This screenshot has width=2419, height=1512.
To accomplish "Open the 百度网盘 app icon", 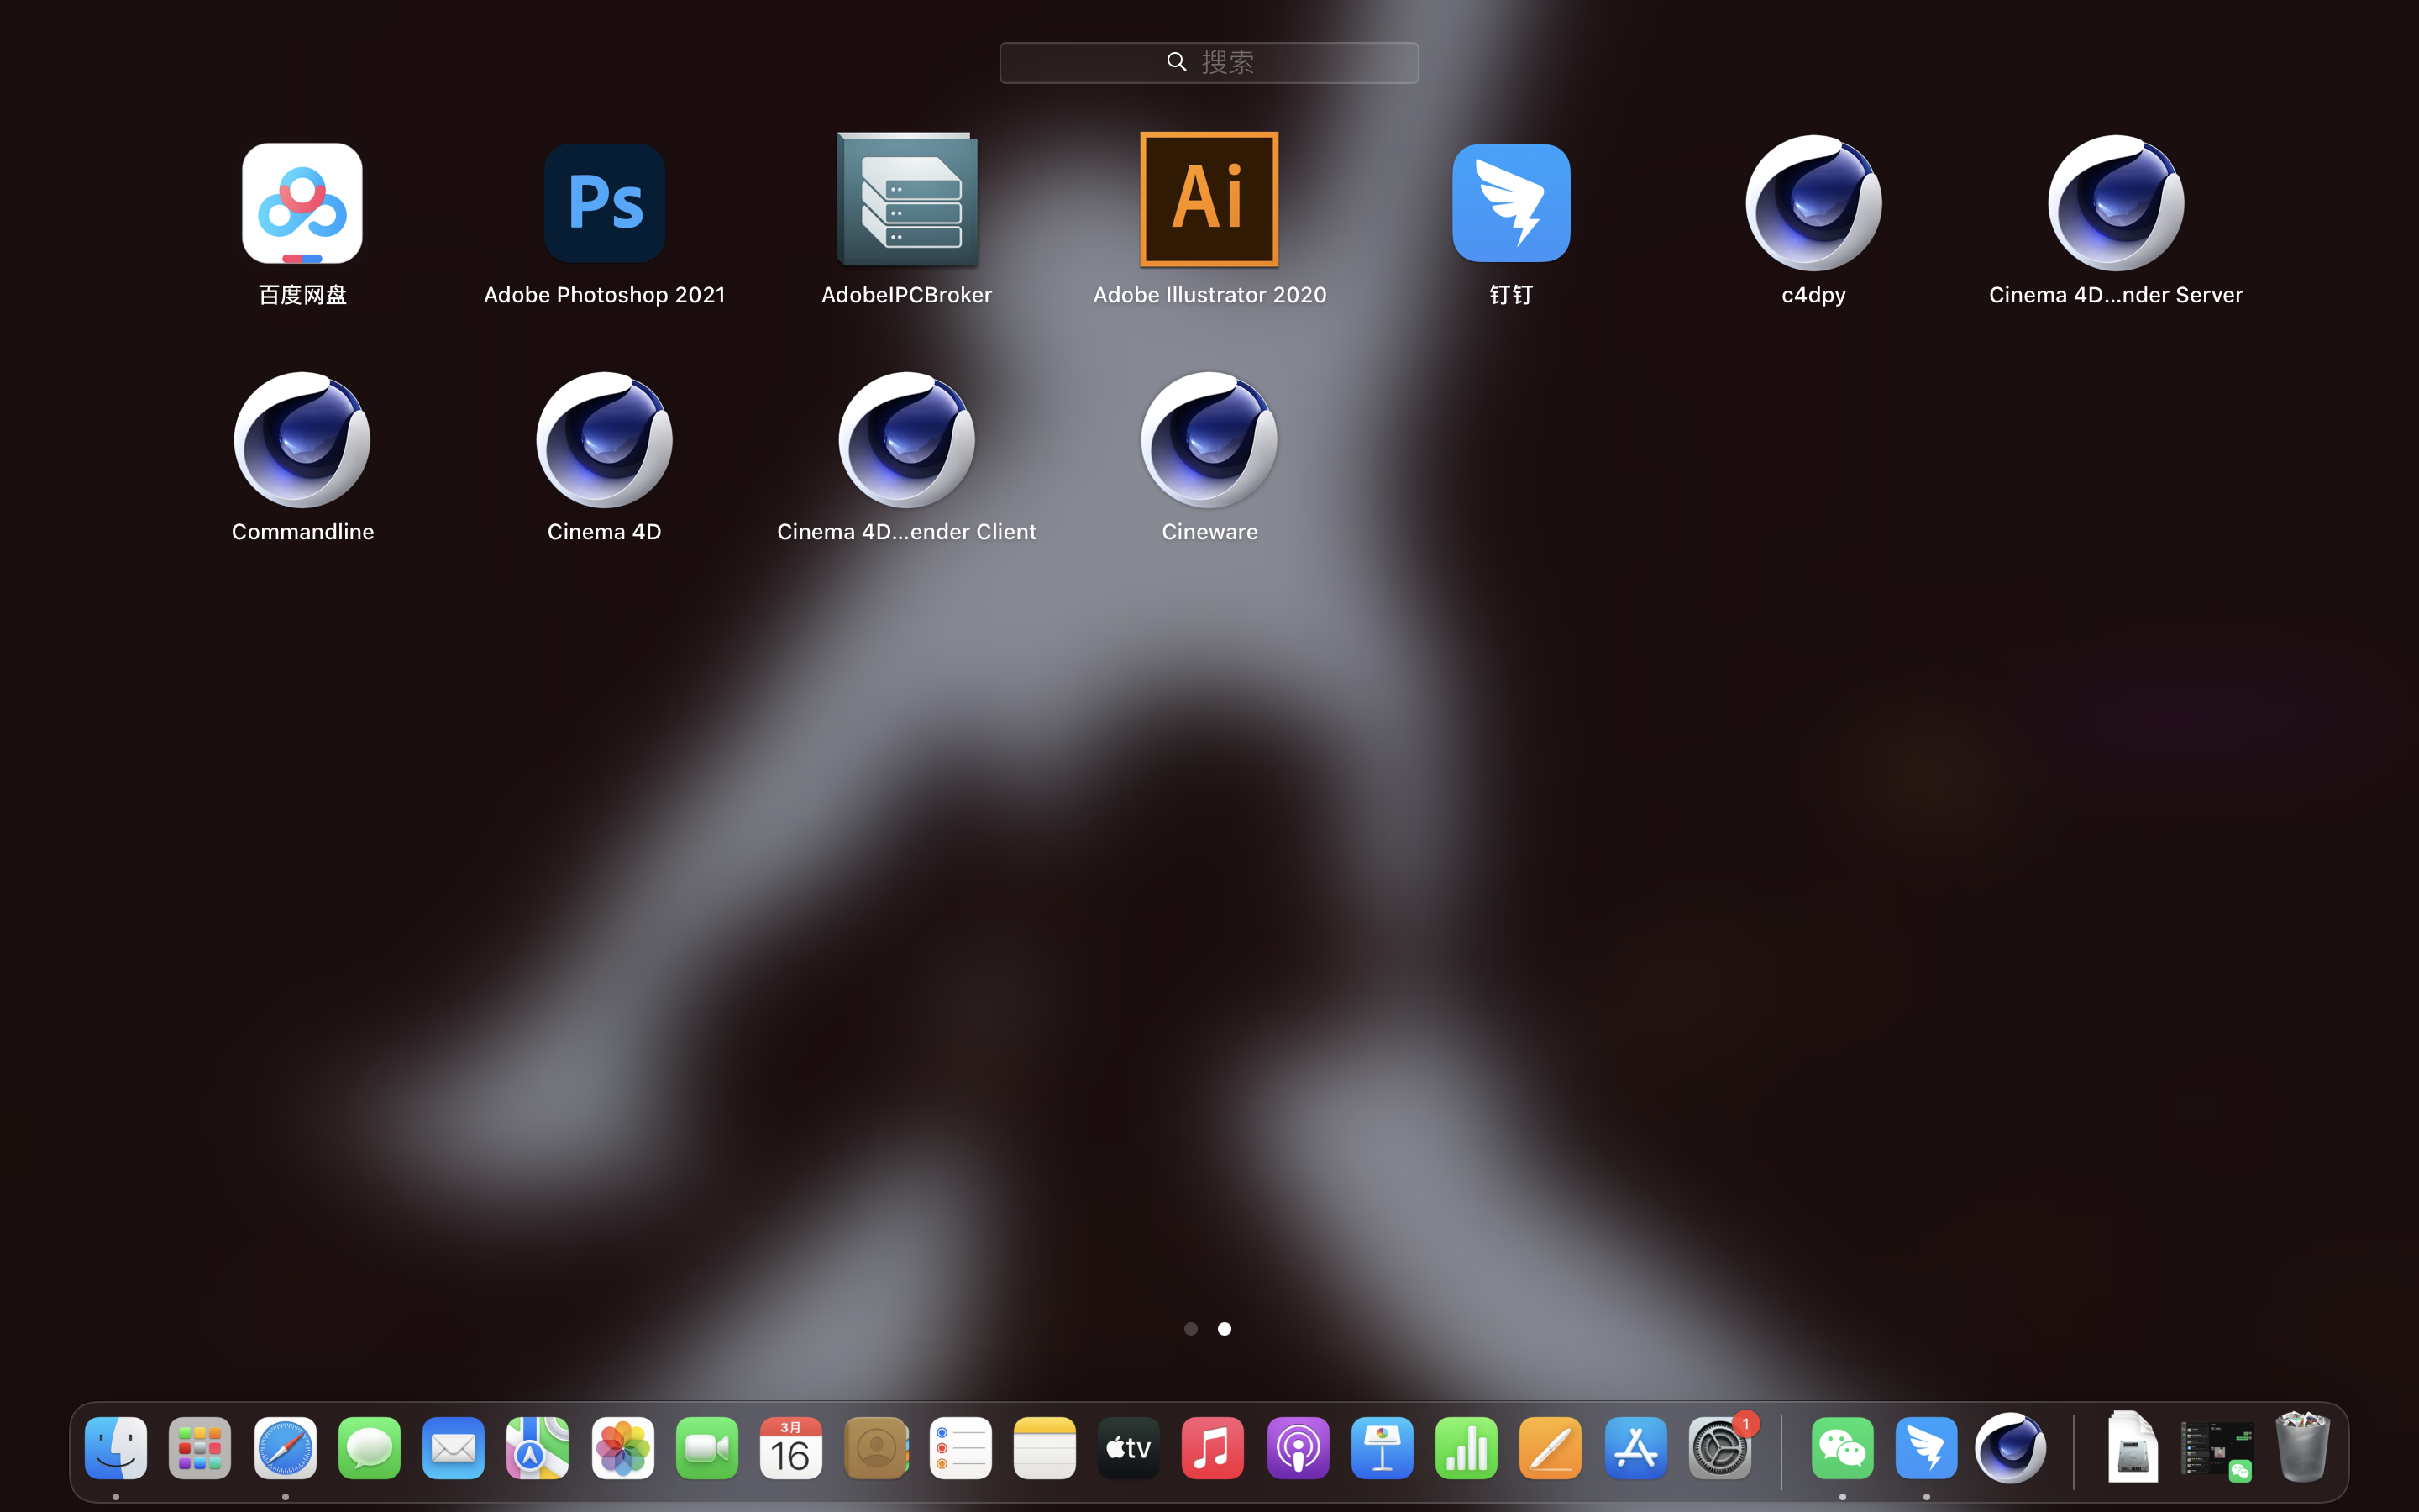I will [302, 203].
